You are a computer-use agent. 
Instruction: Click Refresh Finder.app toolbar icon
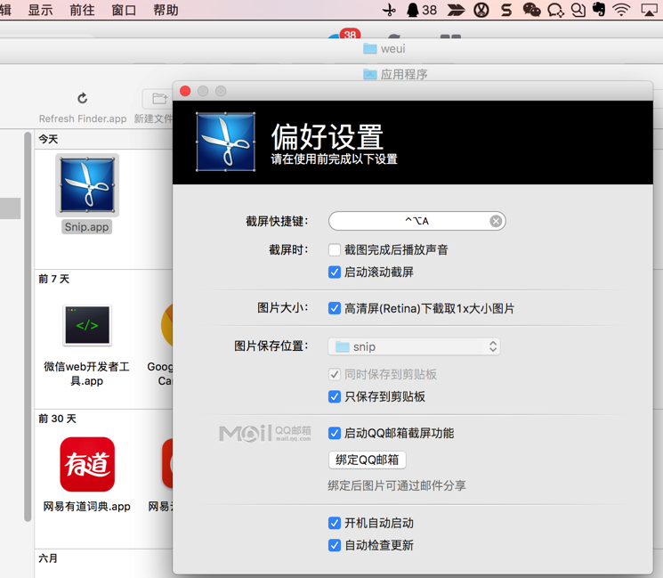click(x=83, y=98)
